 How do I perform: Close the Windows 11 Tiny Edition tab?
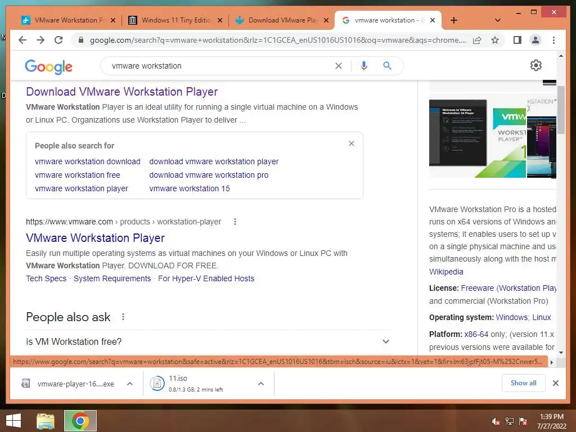pos(220,20)
